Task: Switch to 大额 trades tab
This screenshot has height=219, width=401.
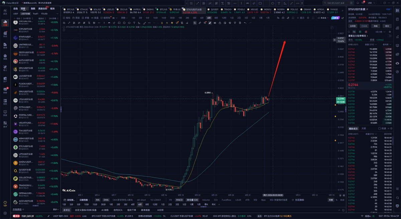Action: pos(364,128)
